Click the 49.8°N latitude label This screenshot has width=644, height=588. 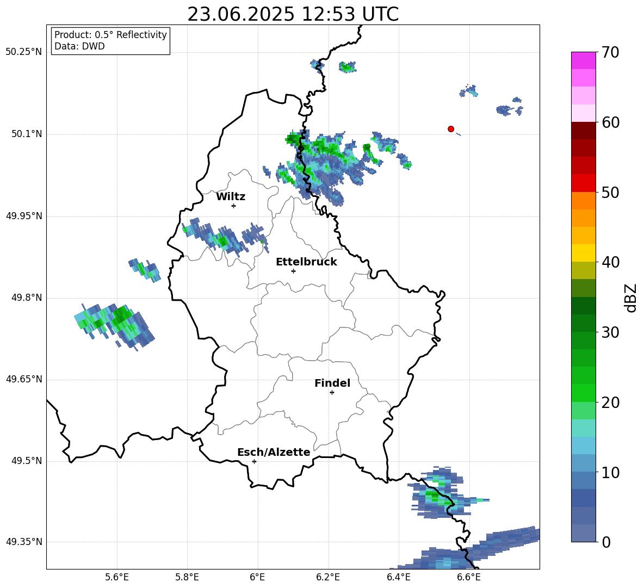[27, 298]
